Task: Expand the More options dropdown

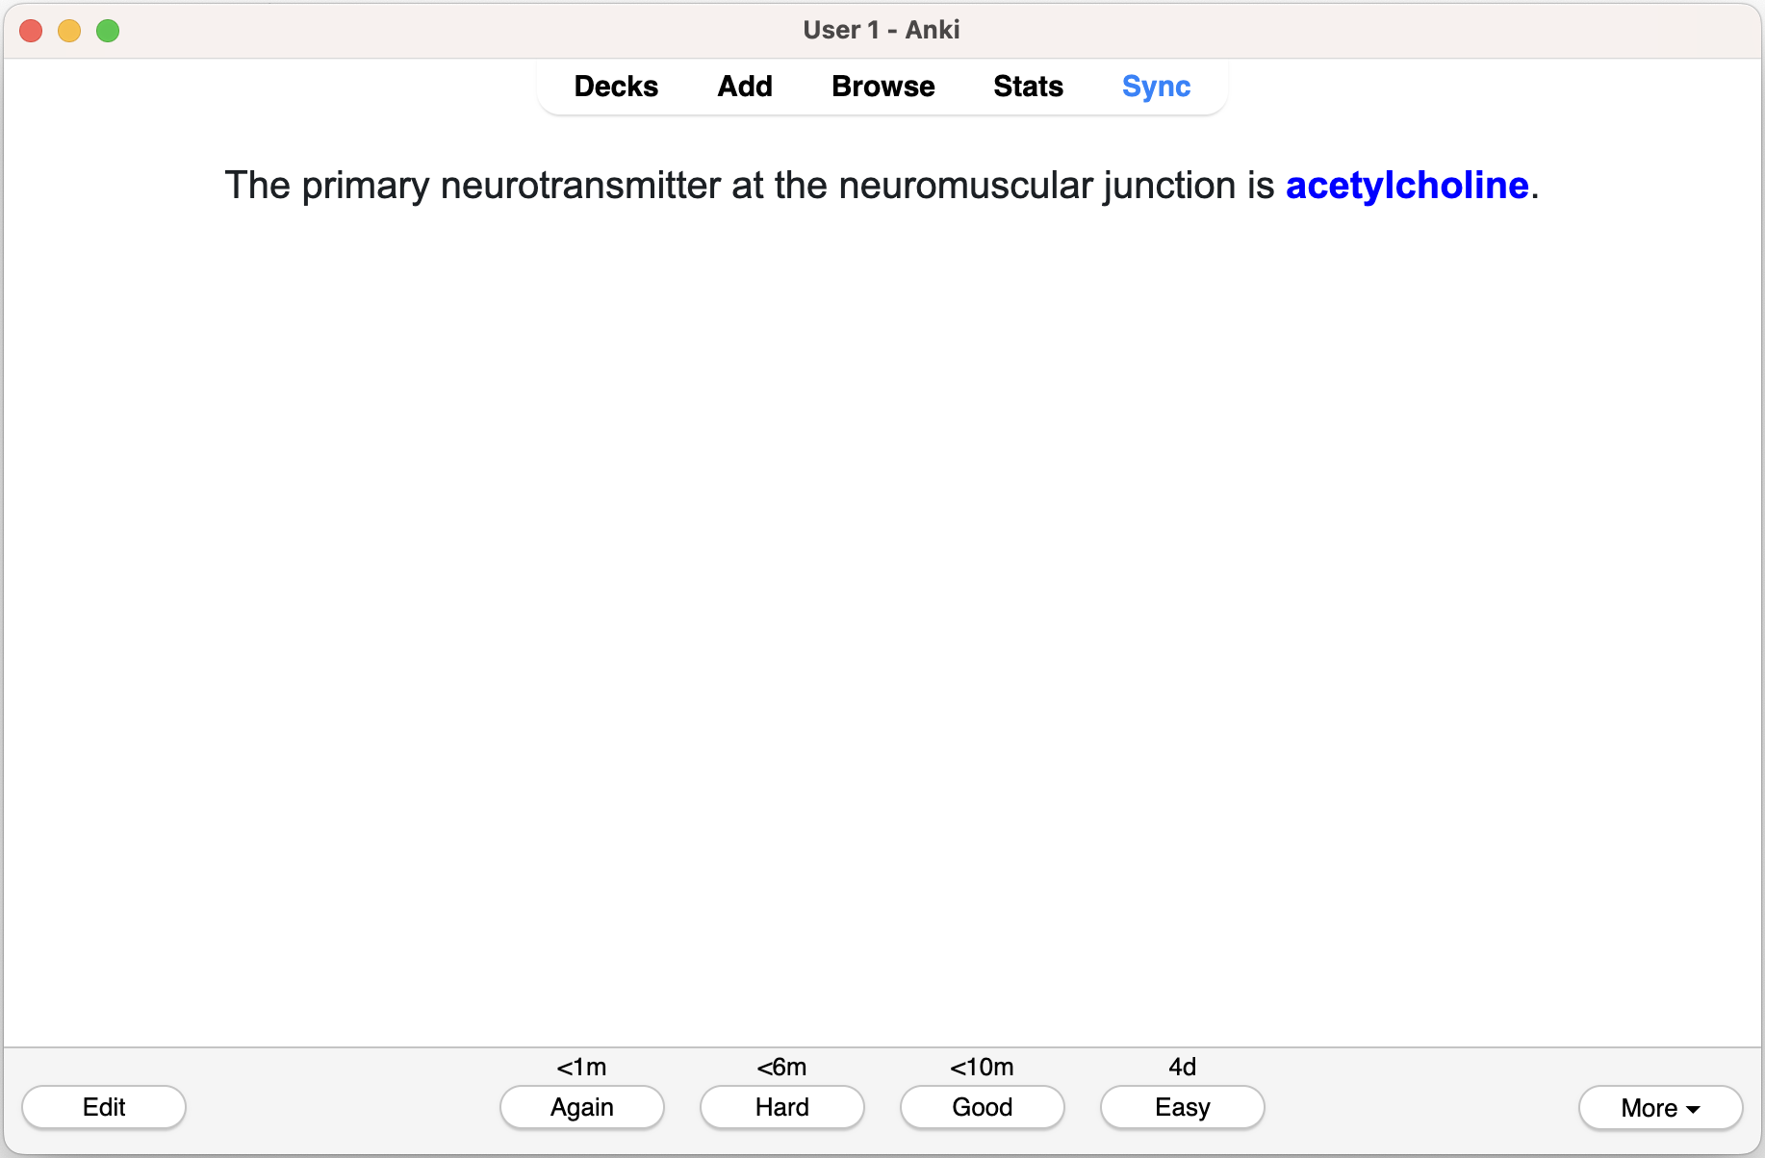Action: coord(1660,1108)
